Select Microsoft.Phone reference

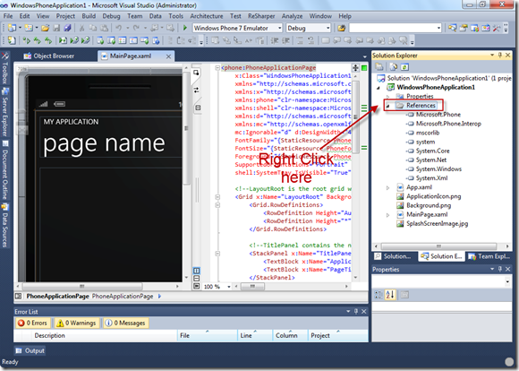pyautogui.click(x=438, y=115)
